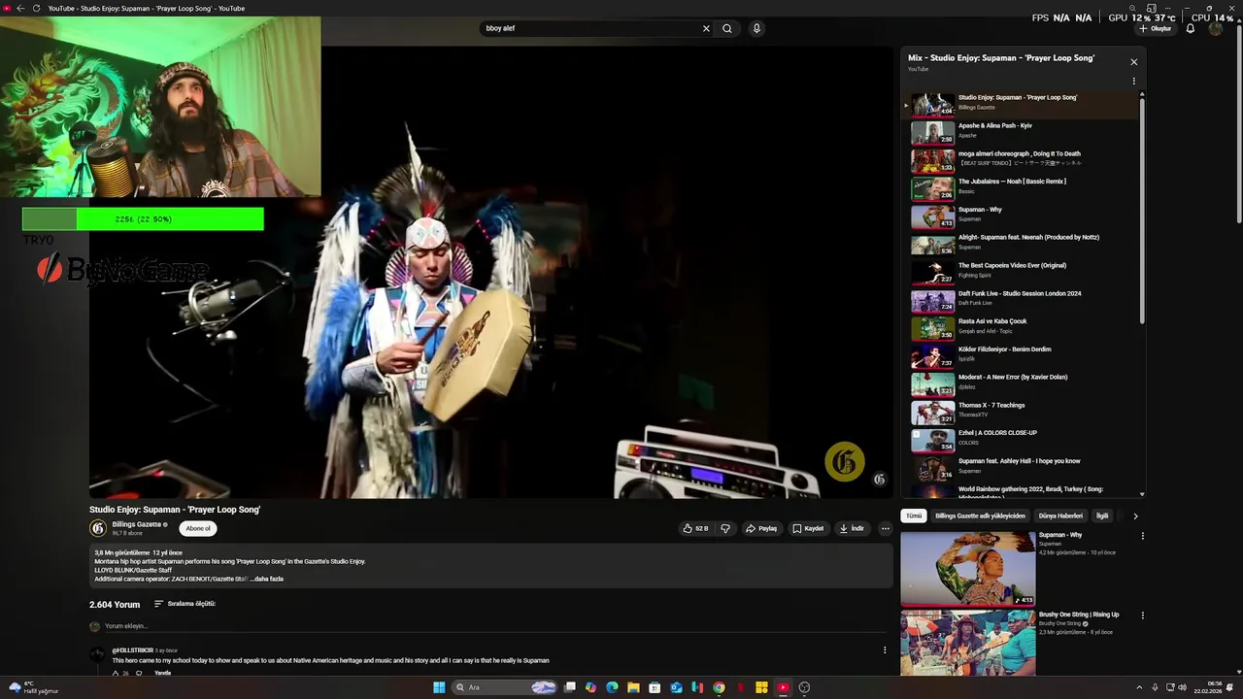Open the Billings Gazette channel name link
This screenshot has width=1243, height=699.
pos(137,524)
